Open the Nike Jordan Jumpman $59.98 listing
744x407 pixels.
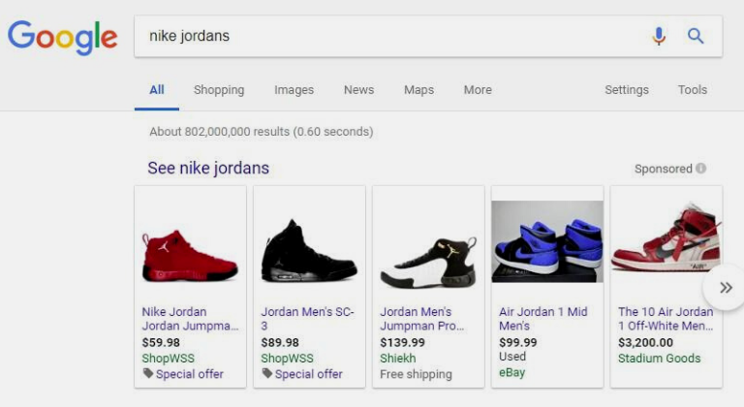189,319
